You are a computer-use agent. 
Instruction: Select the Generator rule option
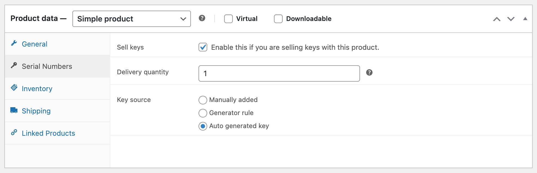pyautogui.click(x=203, y=113)
